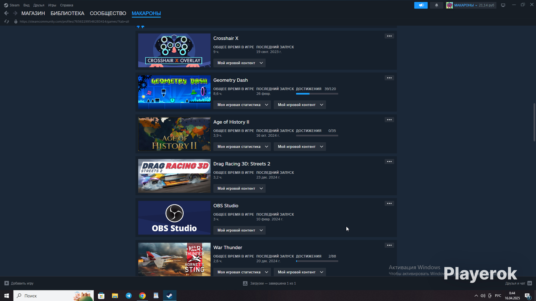Click the МАКАРОНЫ profile avatar
536x301 pixels.
(449, 5)
